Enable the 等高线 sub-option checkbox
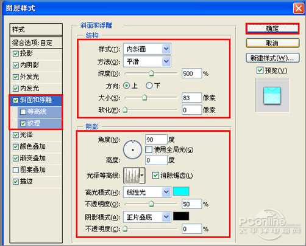306x246 pixels. click(x=23, y=112)
